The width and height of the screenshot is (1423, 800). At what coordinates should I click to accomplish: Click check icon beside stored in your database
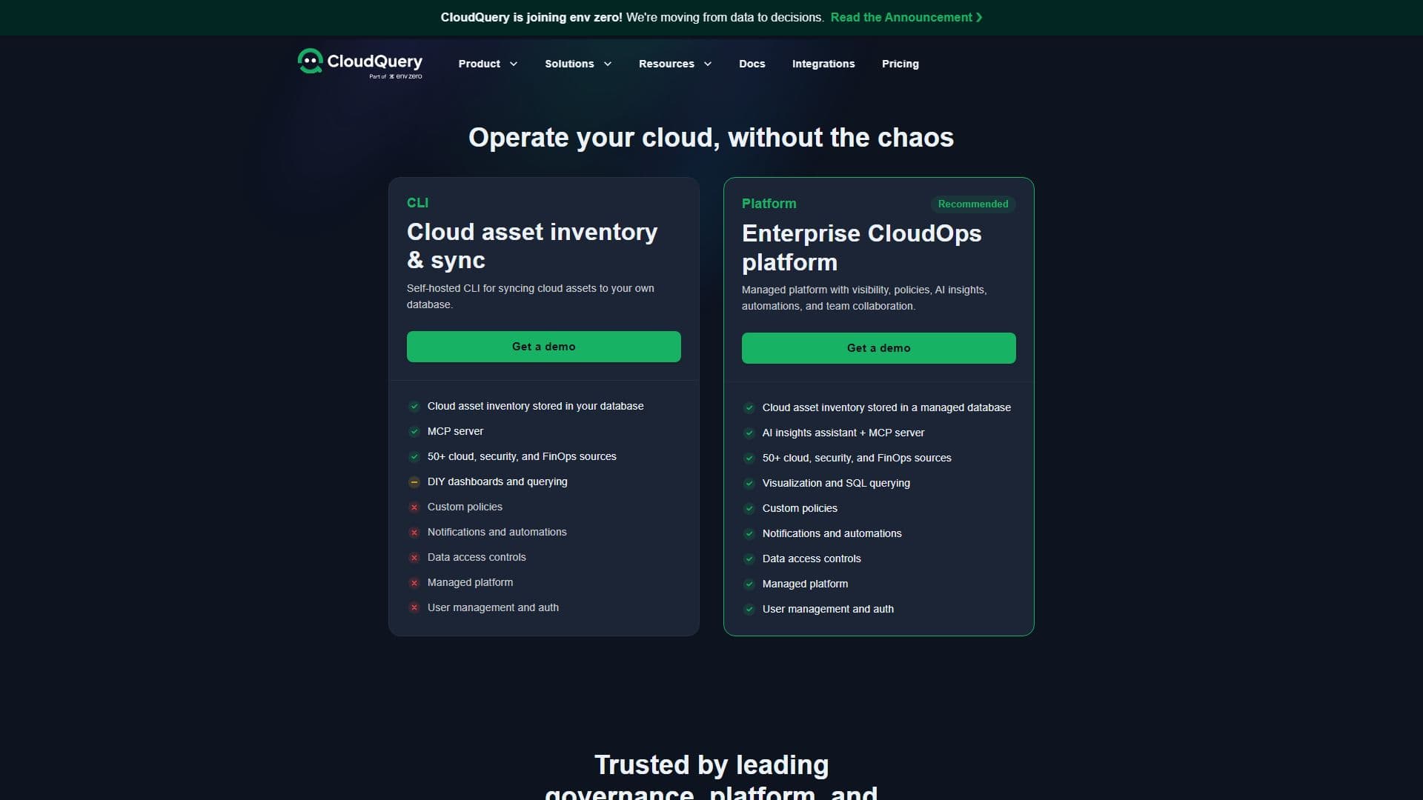click(414, 407)
